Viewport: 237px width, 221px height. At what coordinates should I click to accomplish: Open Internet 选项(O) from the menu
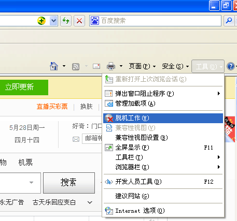click(x=163, y=211)
